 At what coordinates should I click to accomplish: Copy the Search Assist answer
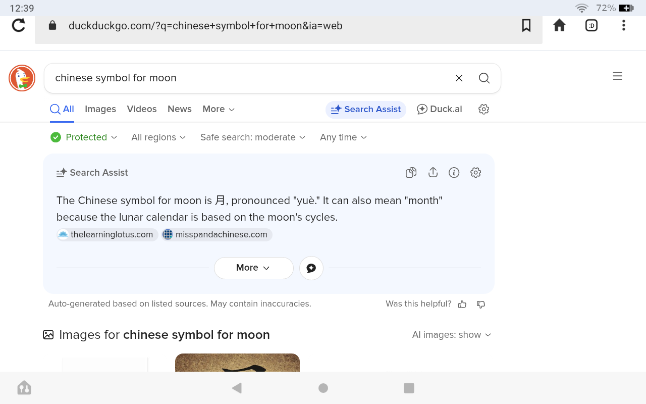pyautogui.click(x=411, y=173)
